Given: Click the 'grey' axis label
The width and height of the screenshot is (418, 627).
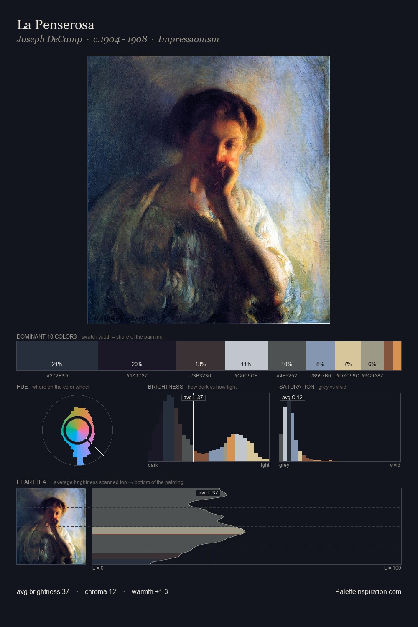Looking at the screenshot, I should pyautogui.click(x=284, y=465).
